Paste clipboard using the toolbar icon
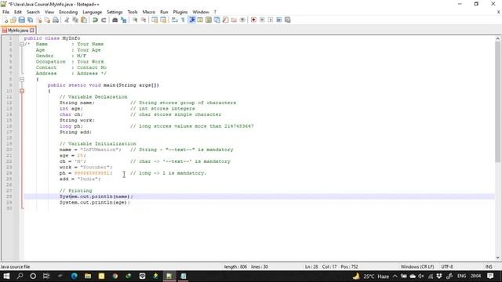 (84, 20)
